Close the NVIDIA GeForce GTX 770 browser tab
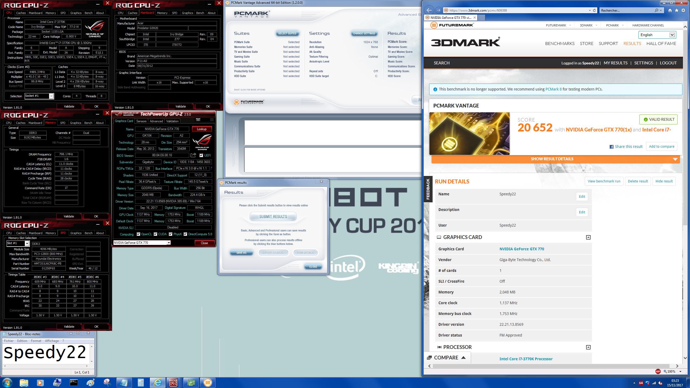 pos(475,18)
